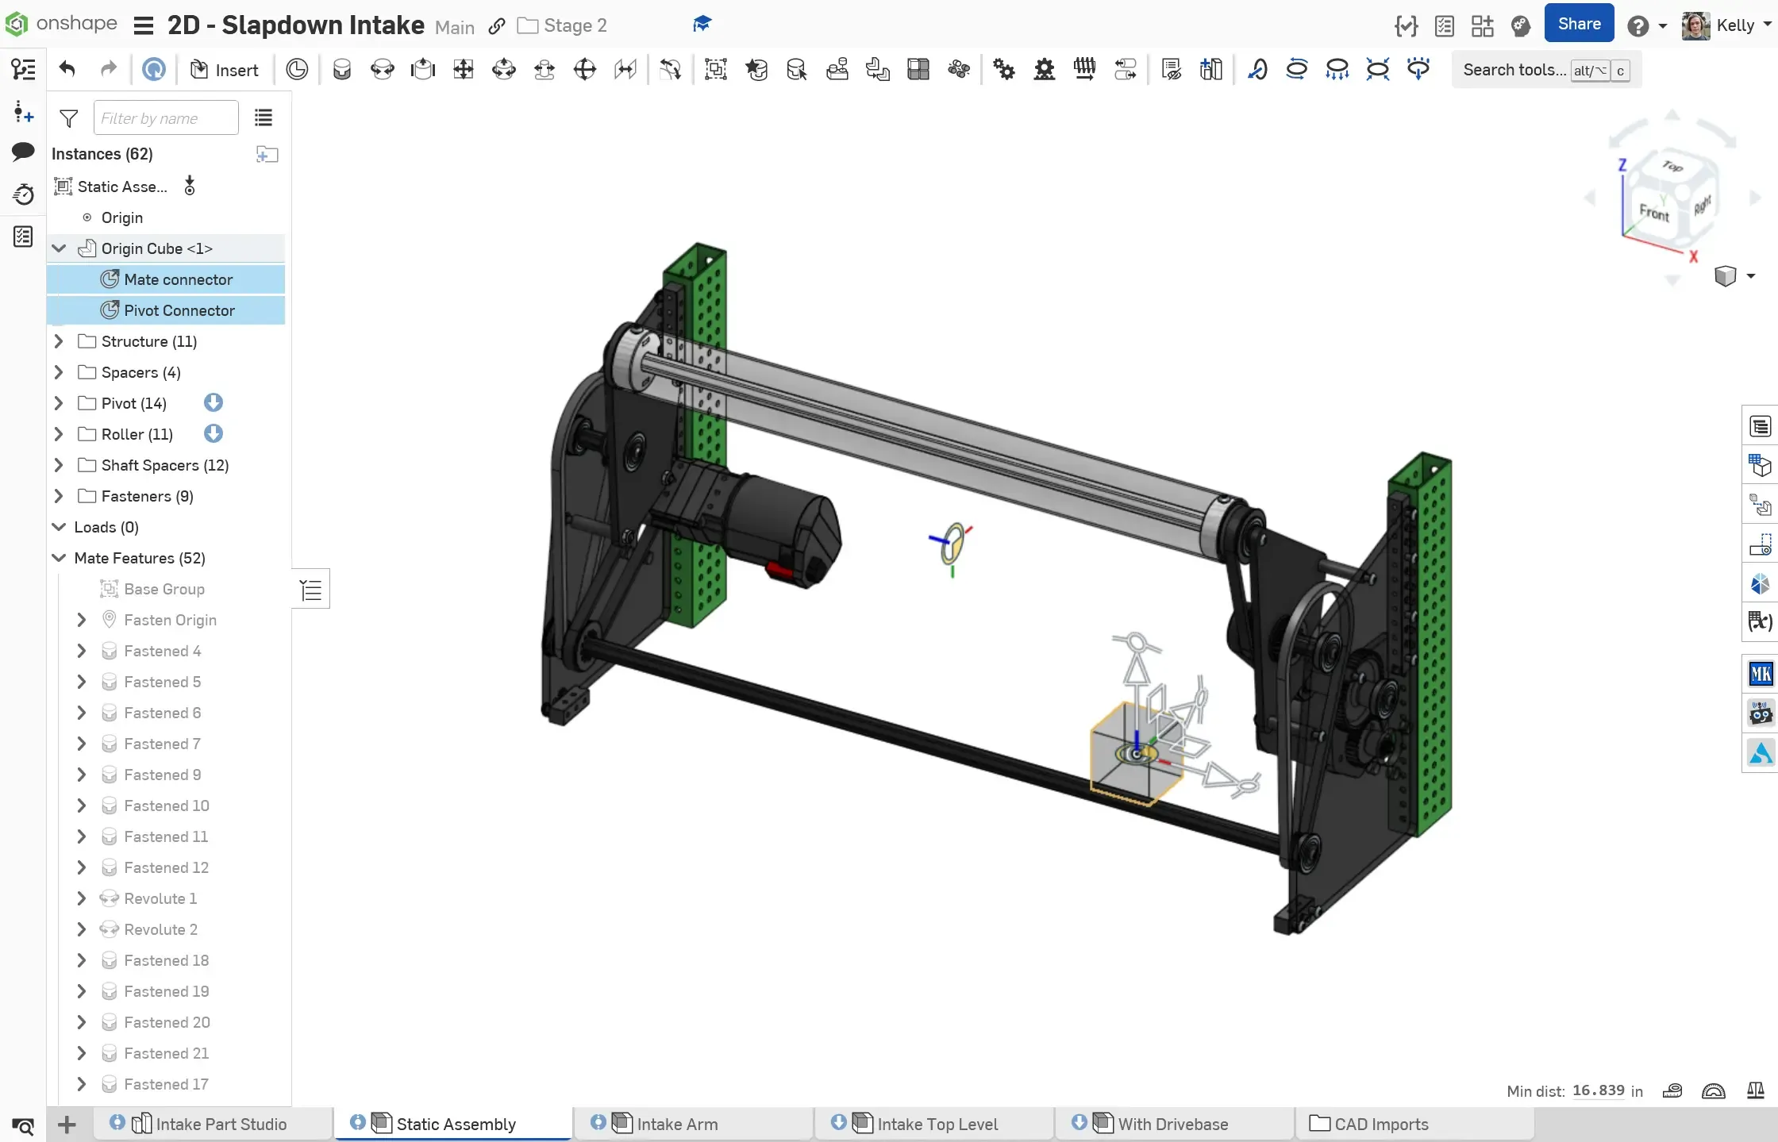Image resolution: width=1778 pixels, height=1142 pixels.
Task: Switch to the Intake Arm tab
Action: coord(676,1124)
